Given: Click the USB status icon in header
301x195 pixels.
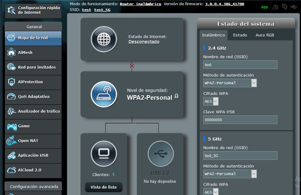Looking at the screenshot, I should pyautogui.click(x=294, y=7).
